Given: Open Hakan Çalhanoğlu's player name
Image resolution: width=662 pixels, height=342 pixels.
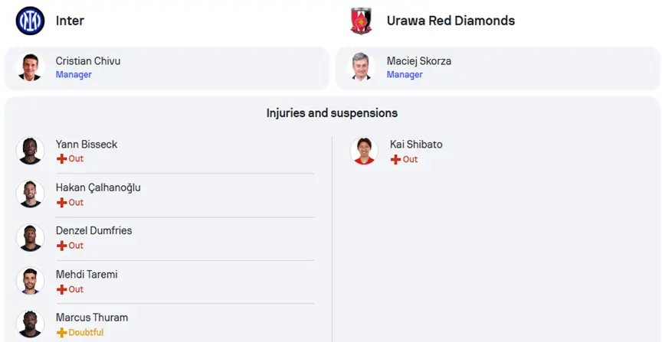Looking at the screenshot, I should coord(98,187).
